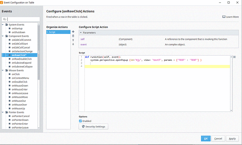Delete the selected action with the trash icon
The height and width of the screenshot is (145, 242).
[73, 36]
